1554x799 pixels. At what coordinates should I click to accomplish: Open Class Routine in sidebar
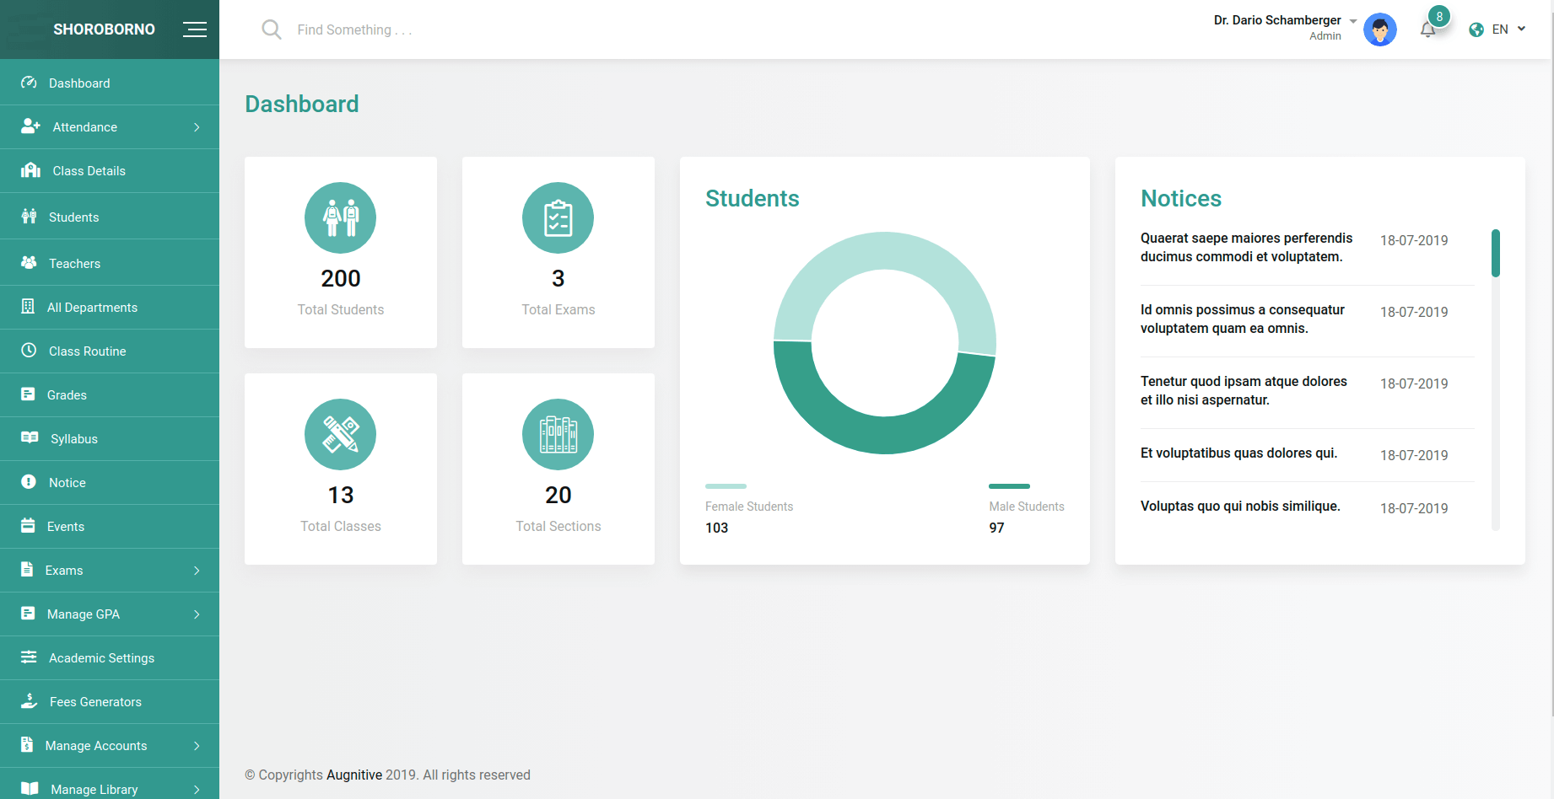point(110,351)
